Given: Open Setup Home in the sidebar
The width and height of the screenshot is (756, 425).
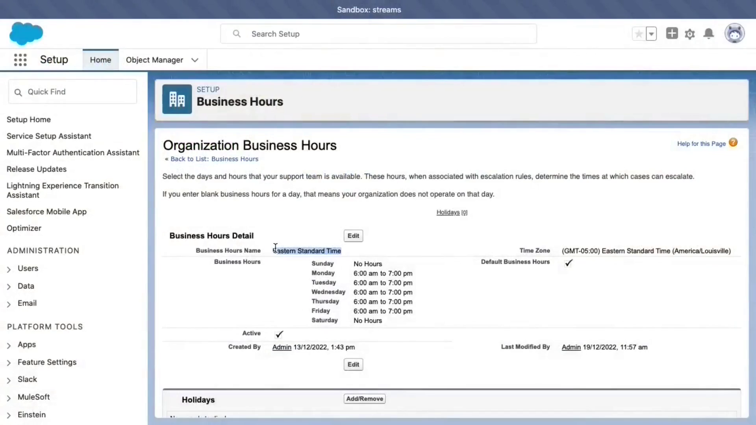Looking at the screenshot, I should pos(29,120).
